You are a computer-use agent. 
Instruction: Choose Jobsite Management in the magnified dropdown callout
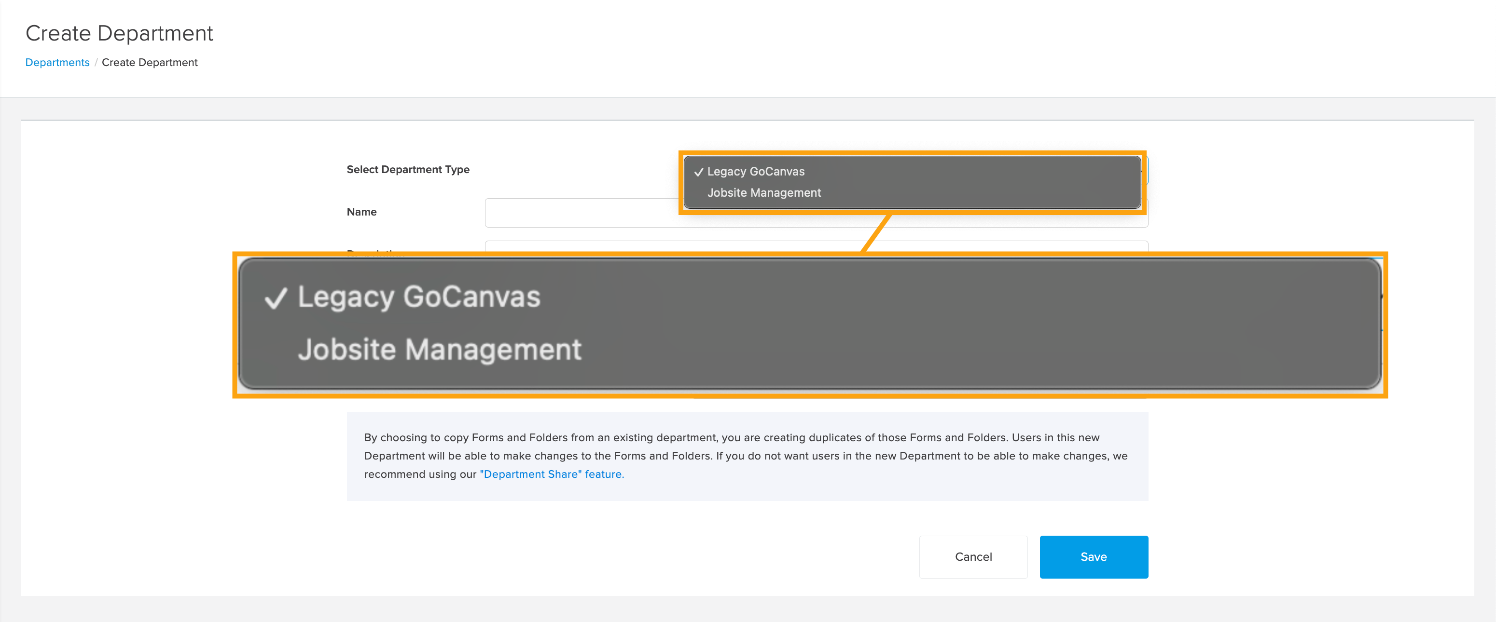(440, 349)
